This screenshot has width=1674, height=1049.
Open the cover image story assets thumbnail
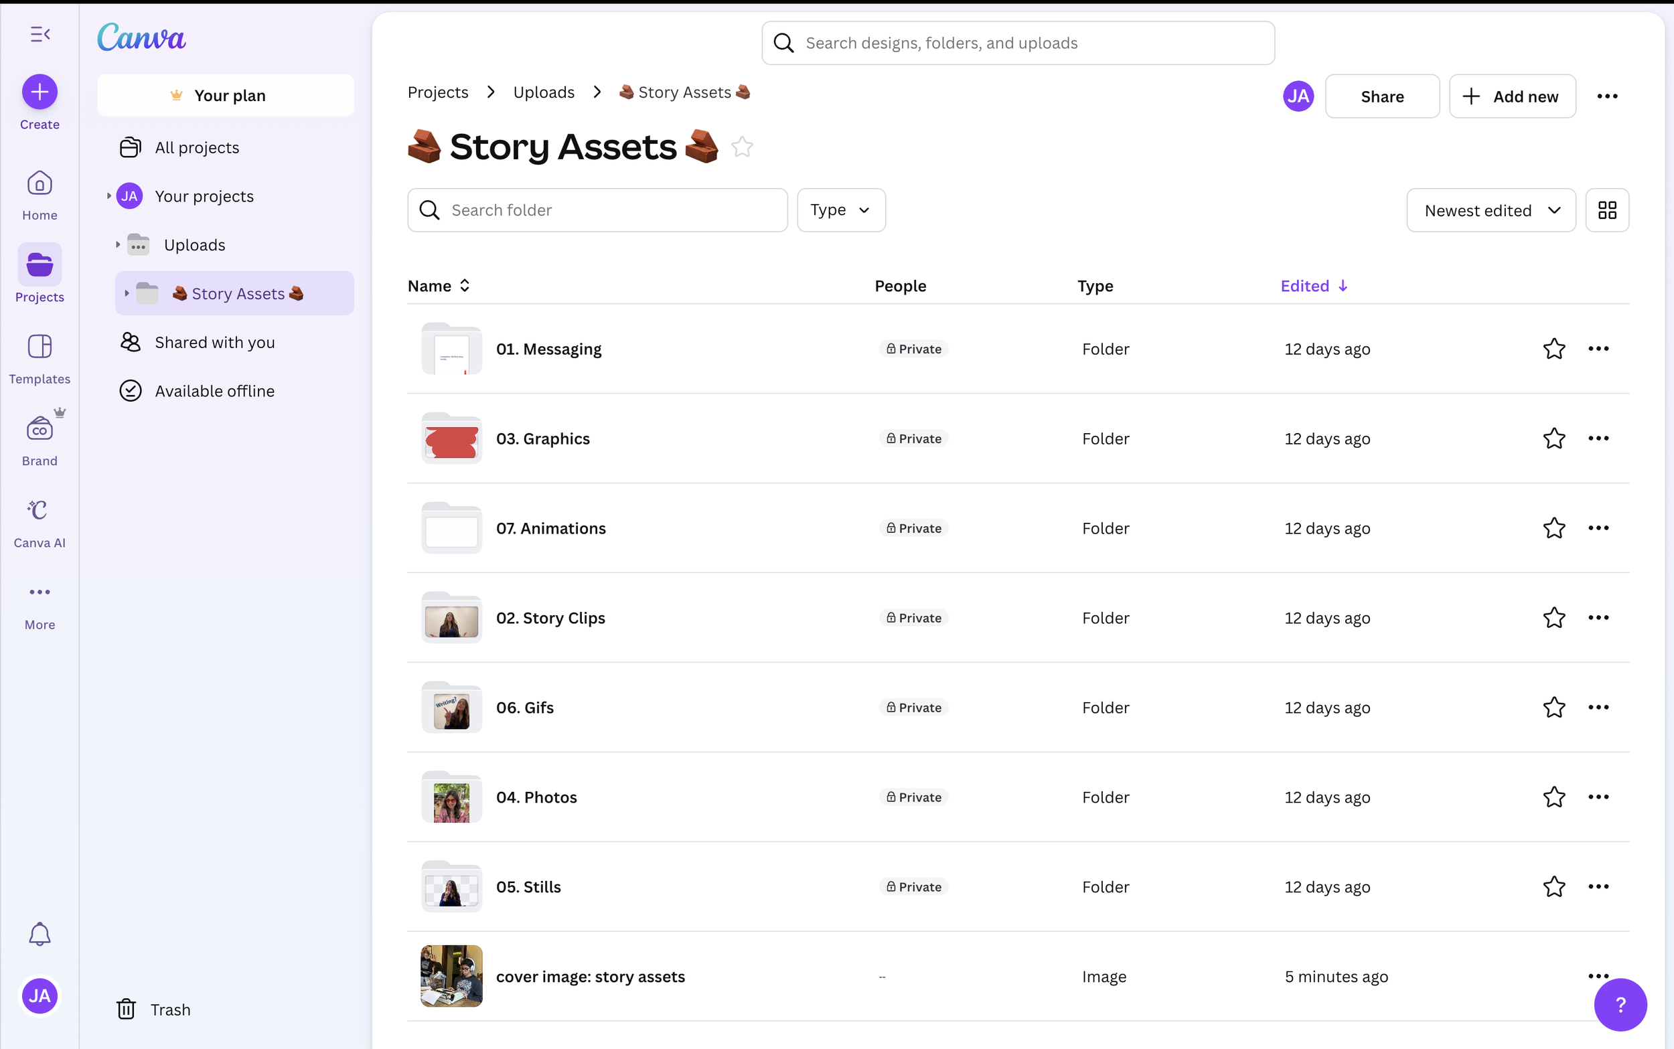pos(451,976)
